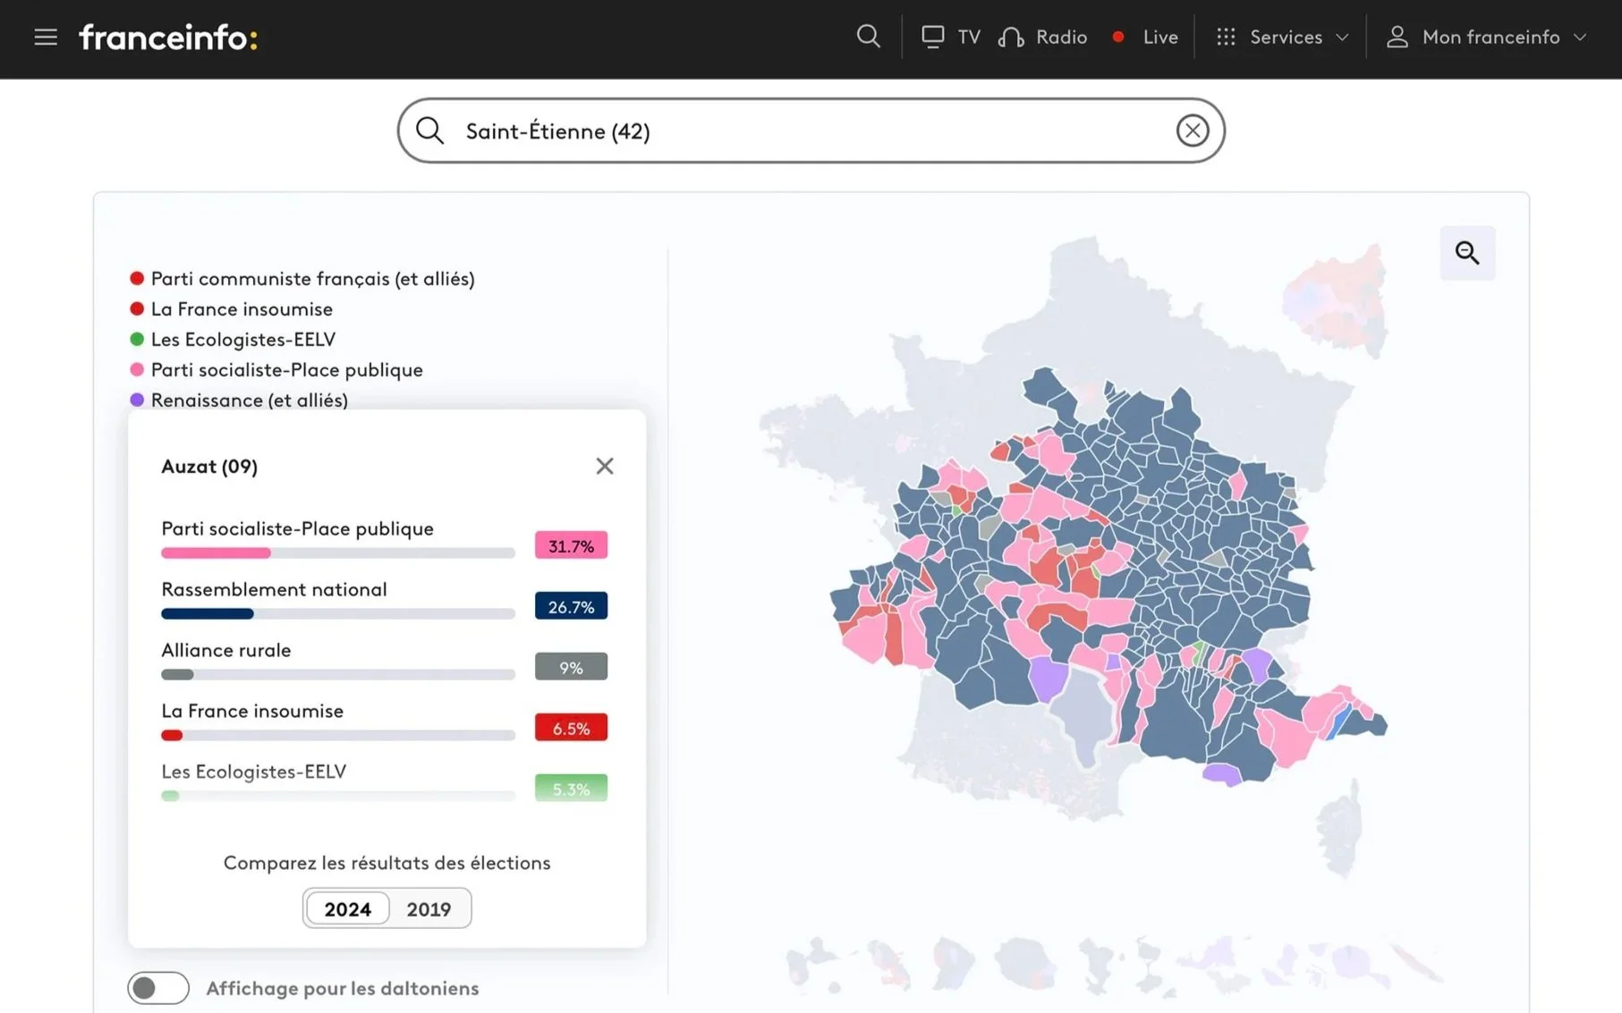Image resolution: width=1622 pixels, height=1013 pixels.
Task: Open the Radio section label
Action: click(1061, 38)
